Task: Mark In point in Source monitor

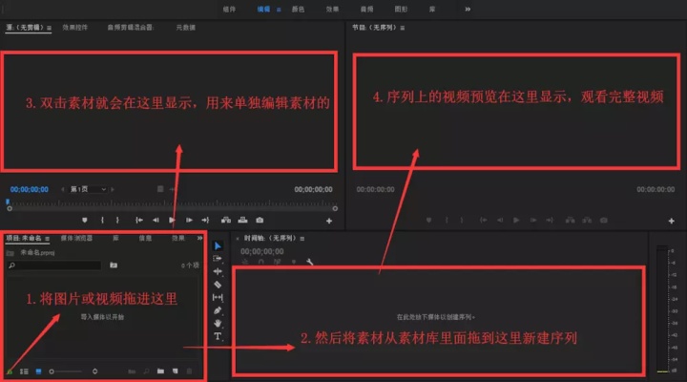Action: click(x=102, y=221)
